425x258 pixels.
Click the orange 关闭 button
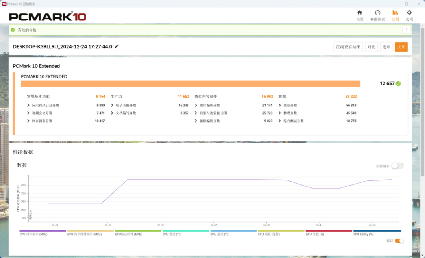[x=401, y=47]
